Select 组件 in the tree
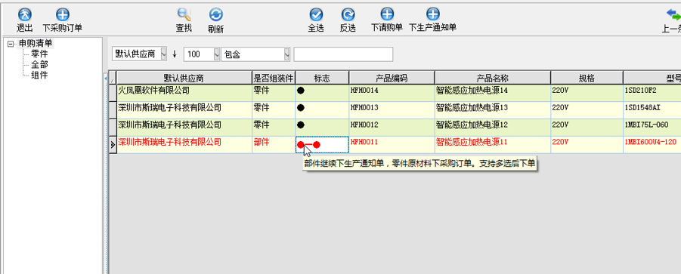This screenshot has width=681, height=274. point(39,75)
